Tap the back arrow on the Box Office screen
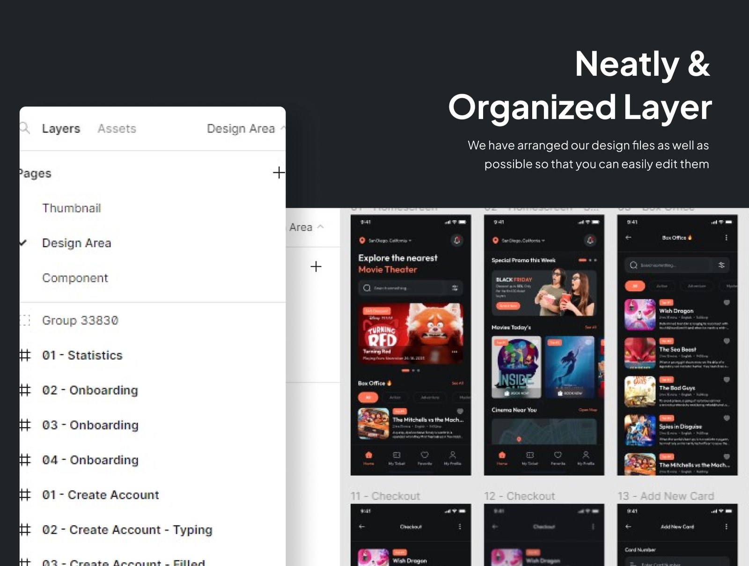Screen dimensions: 749x566 pos(628,237)
